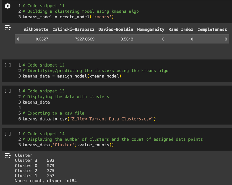Click row index 0 in metrics table

[x=18, y=39]
